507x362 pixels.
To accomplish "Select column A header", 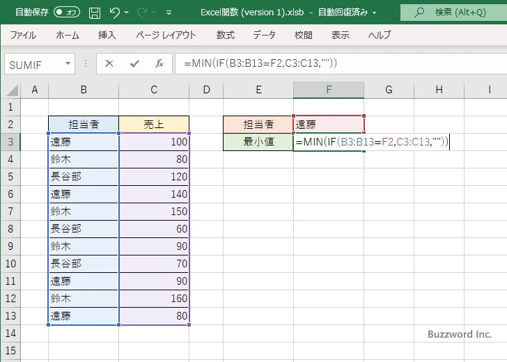I will (35, 90).
